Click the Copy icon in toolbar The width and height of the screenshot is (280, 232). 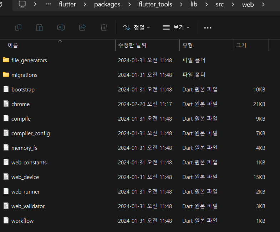18,27
